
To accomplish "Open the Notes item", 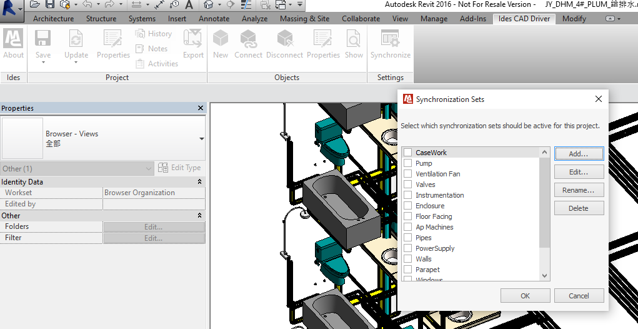I will (x=151, y=48).
